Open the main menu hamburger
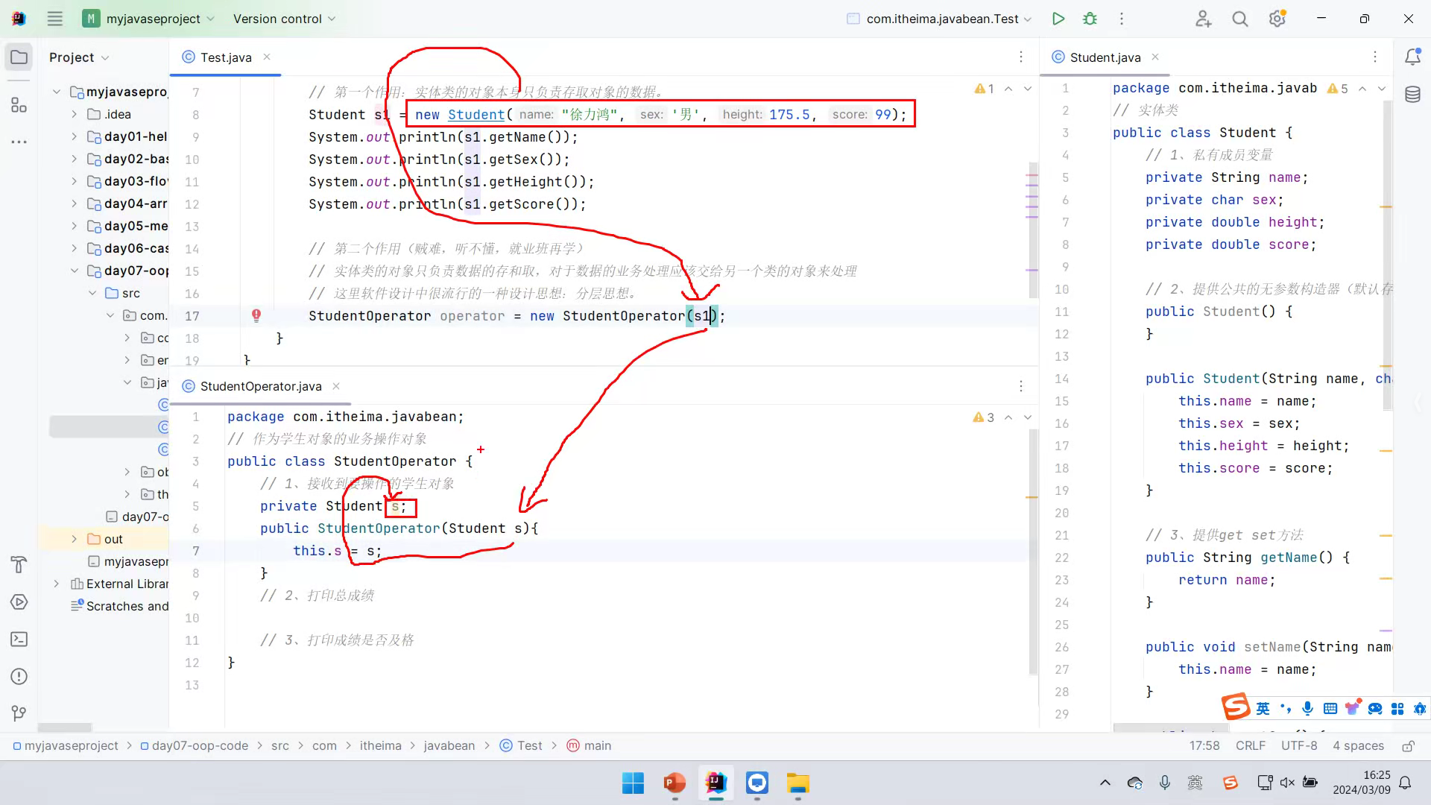This screenshot has height=805, width=1431. tap(54, 19)
